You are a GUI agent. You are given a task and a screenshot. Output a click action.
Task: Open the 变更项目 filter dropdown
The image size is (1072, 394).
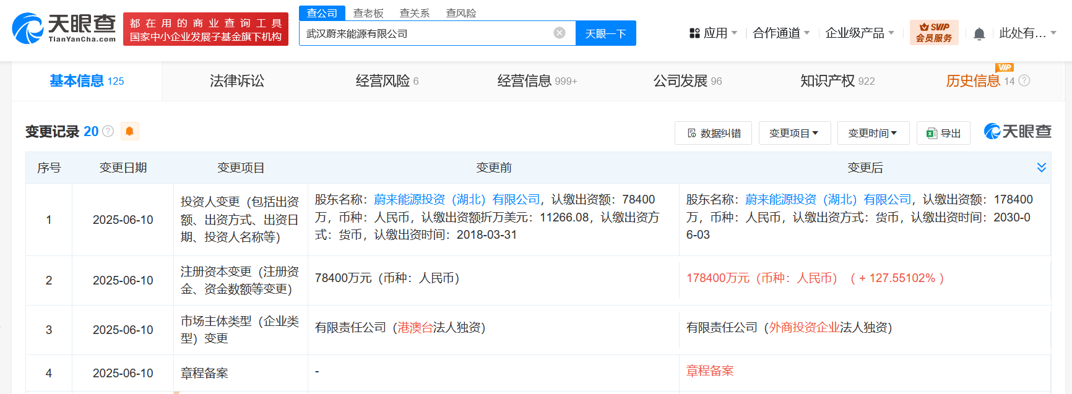tap(794, 133)
